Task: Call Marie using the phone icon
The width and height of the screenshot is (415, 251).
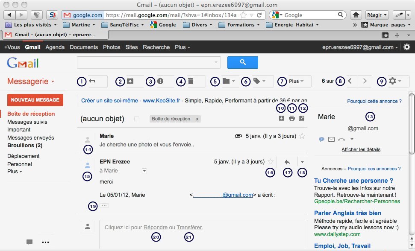Action: click(341, 139)
